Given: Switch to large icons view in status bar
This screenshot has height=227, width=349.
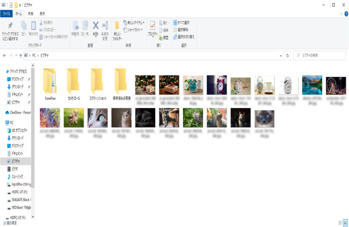Looking at the screenshot, I should [x=345, y=223].
